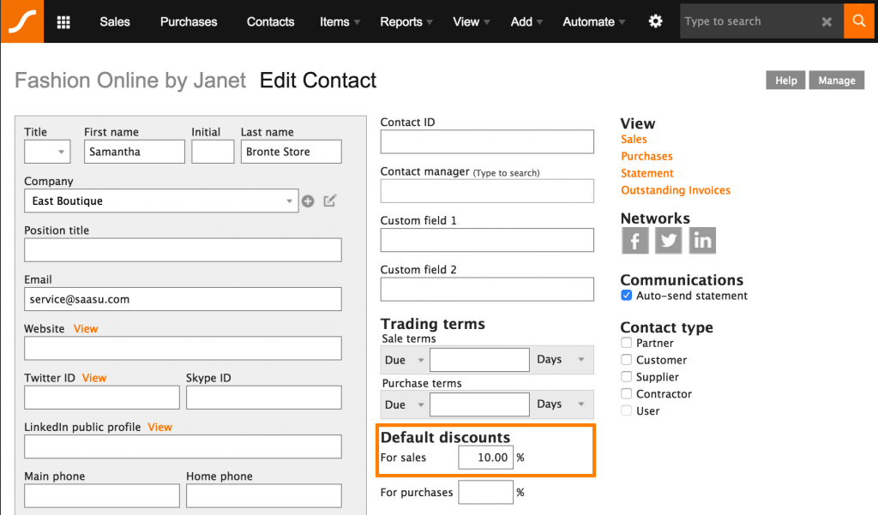Image resolution: width=878 pixels, height=515 pixels.
Task: Edit the East Boutique company icon
Action: click(330, 201)
